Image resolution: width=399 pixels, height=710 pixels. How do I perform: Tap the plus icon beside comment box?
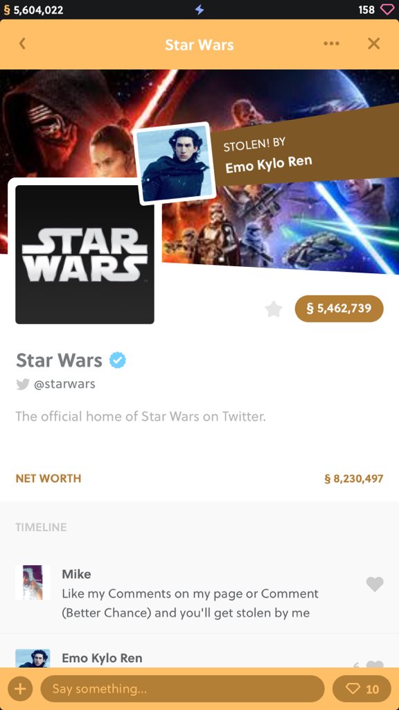click(x=20, y=689)
